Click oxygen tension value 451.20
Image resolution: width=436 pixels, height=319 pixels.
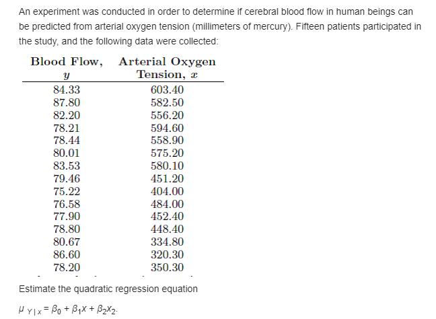tap(167, 178)
